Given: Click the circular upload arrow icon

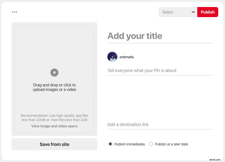Looking at the screenshot, I should tap(54, 73).
